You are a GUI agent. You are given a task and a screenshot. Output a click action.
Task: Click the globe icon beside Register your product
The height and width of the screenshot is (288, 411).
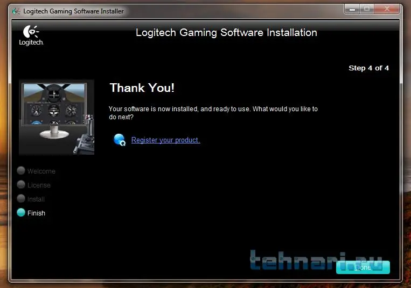click(x=120, y=140)
